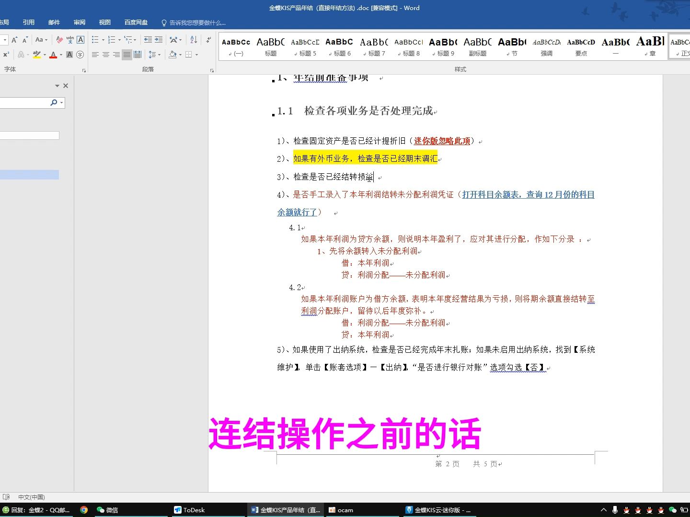Click the 中文(中国) language indicator
This screenshot has width=690, height=517.
pyautogui.click(x=32, y=497)
